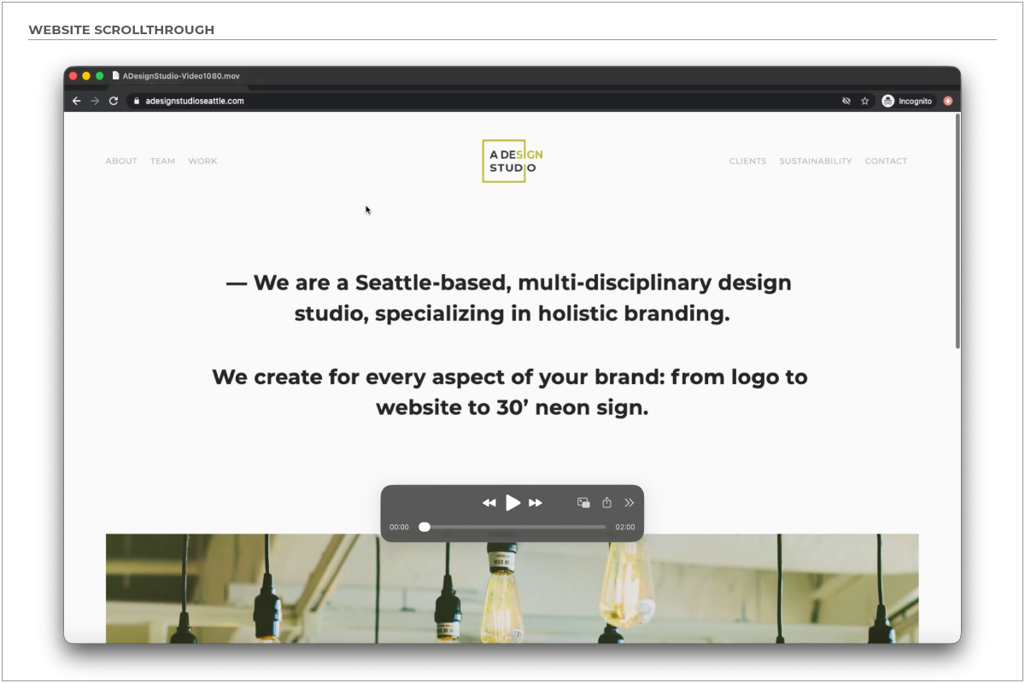Click the crossed-eye tracking icon
The height and width of the screenshot is (683, 1025).
846,101
